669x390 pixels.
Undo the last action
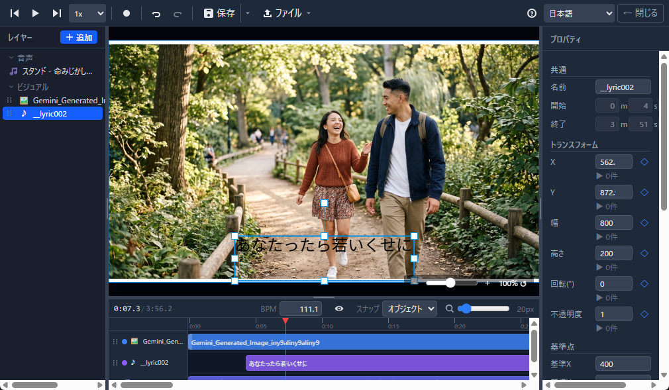click(x=156, y=14)
